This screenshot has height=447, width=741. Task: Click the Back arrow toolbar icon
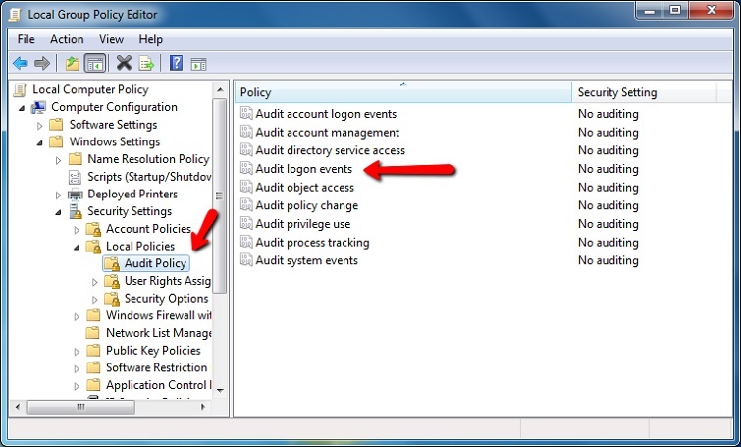tap(20, 64)
